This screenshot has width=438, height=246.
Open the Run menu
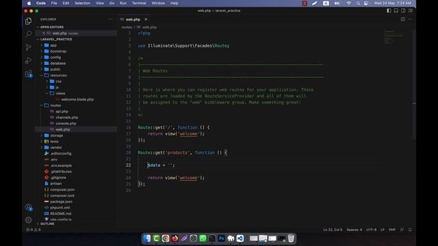123,3
